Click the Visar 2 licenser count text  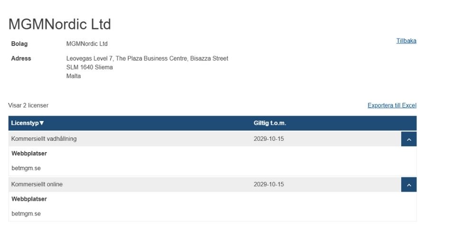(28, 105)
